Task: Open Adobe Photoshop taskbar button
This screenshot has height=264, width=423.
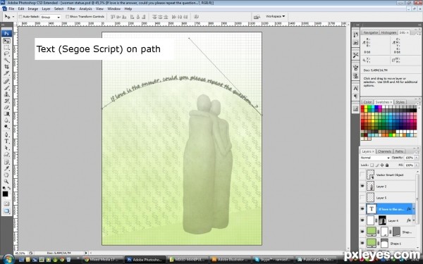Action: [145, 260]
